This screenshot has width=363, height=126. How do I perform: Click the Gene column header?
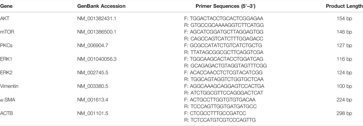click(x=6, y=6)
